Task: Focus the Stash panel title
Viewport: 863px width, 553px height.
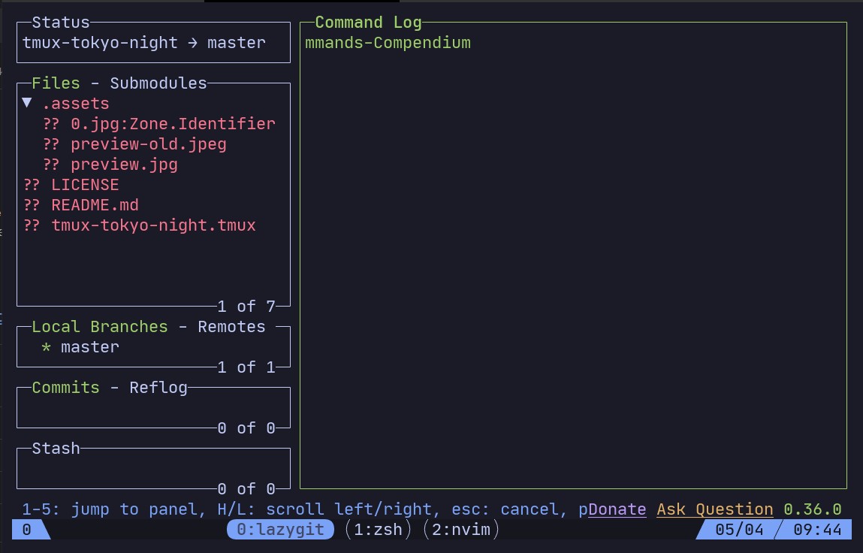Action: (56, 449)
